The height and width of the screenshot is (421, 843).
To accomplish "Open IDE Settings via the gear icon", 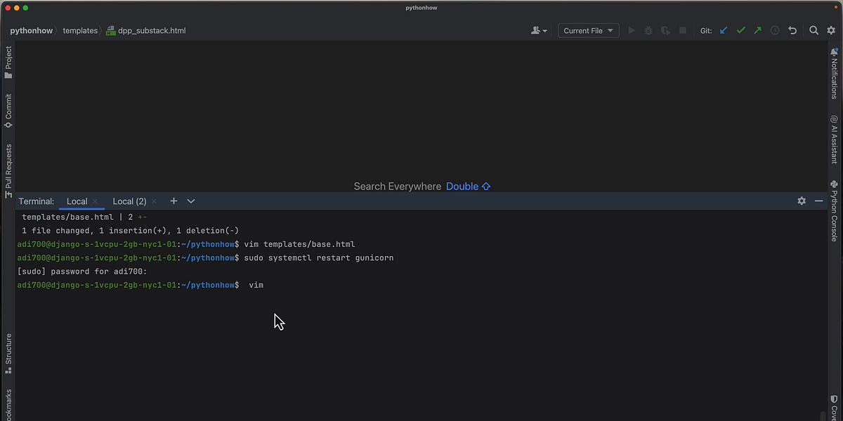I will 831,30.
